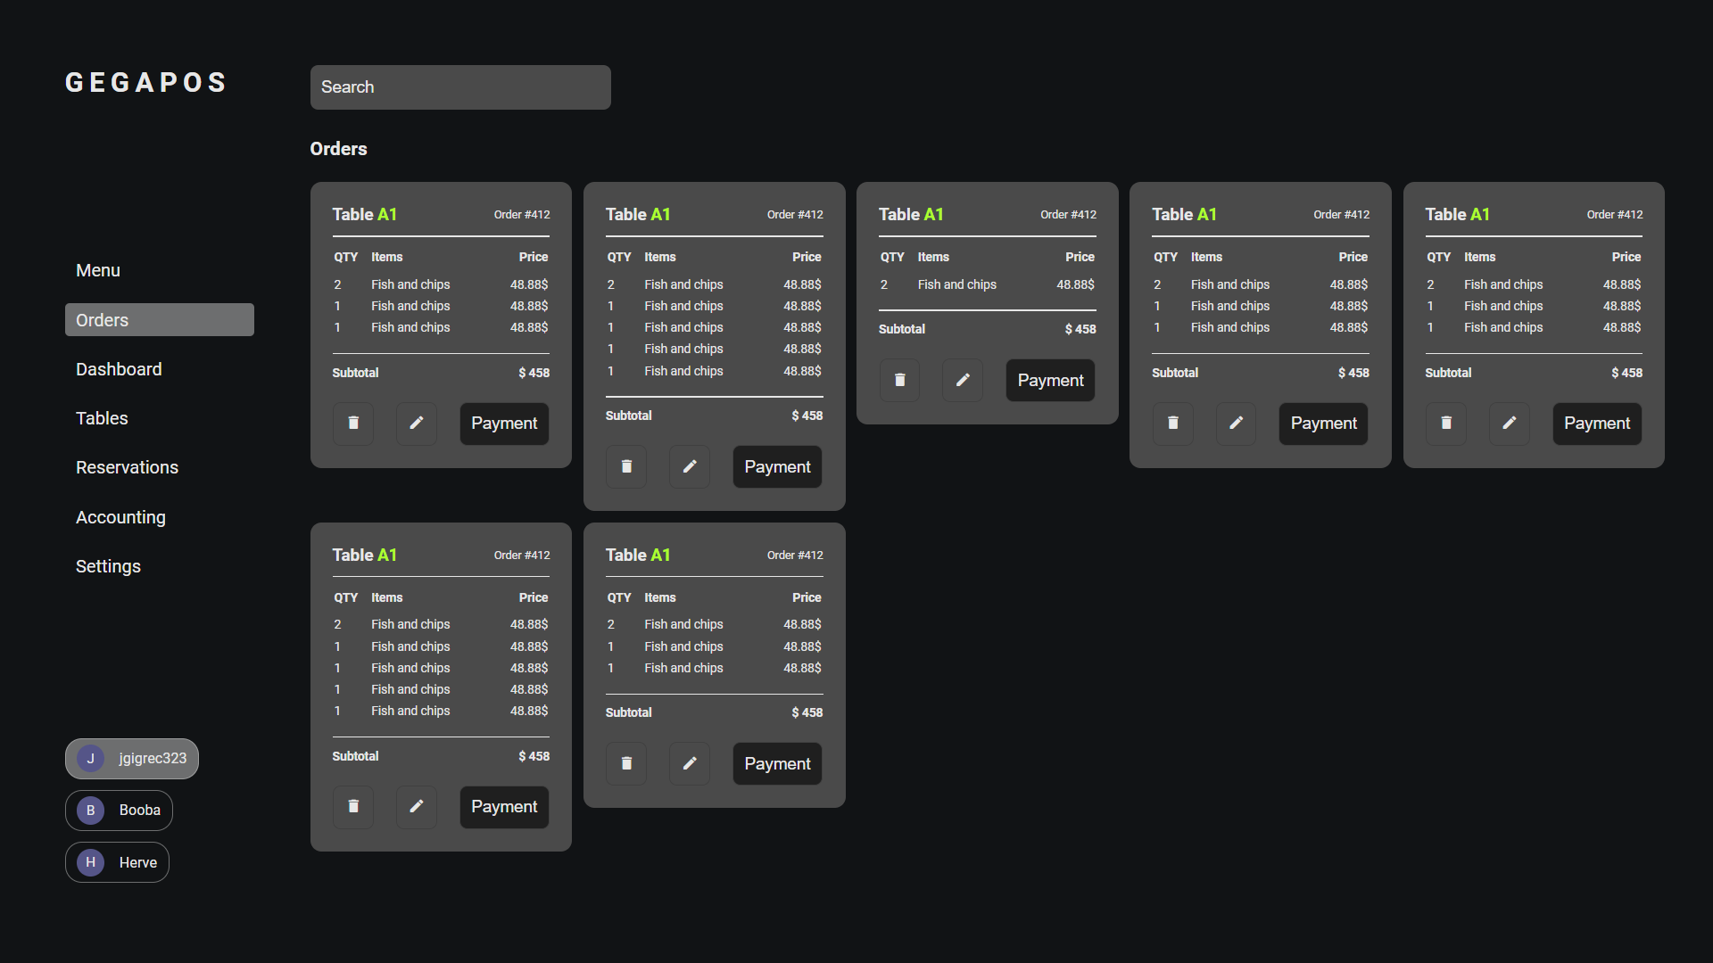1713x963 pixels.
Task: Delete the bottom-row three-item order
Action: [626, 763]
